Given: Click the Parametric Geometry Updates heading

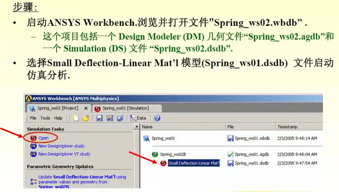Looking at the screenshot, I should pos(60,167).
